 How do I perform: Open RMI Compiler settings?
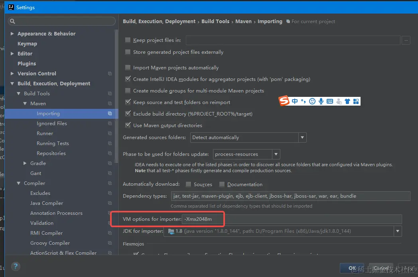46,233
